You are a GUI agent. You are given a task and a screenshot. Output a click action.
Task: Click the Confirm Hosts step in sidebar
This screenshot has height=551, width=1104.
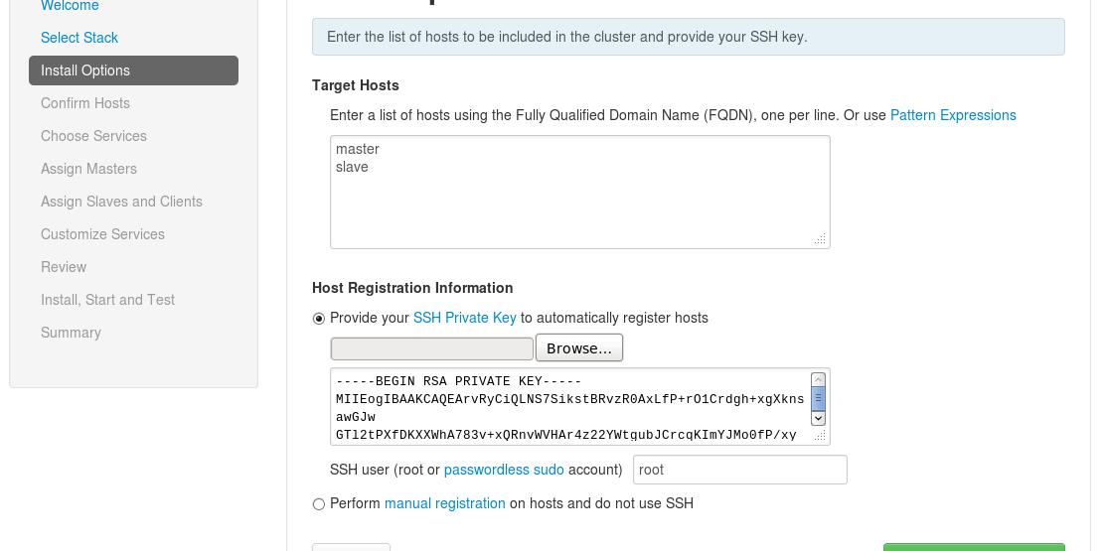pyautogui.click(x=85, y=103)
